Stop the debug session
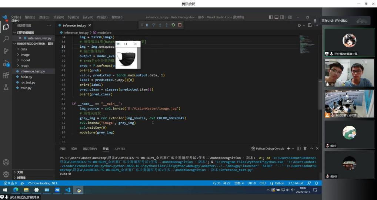377x200 pixels. 180,25
